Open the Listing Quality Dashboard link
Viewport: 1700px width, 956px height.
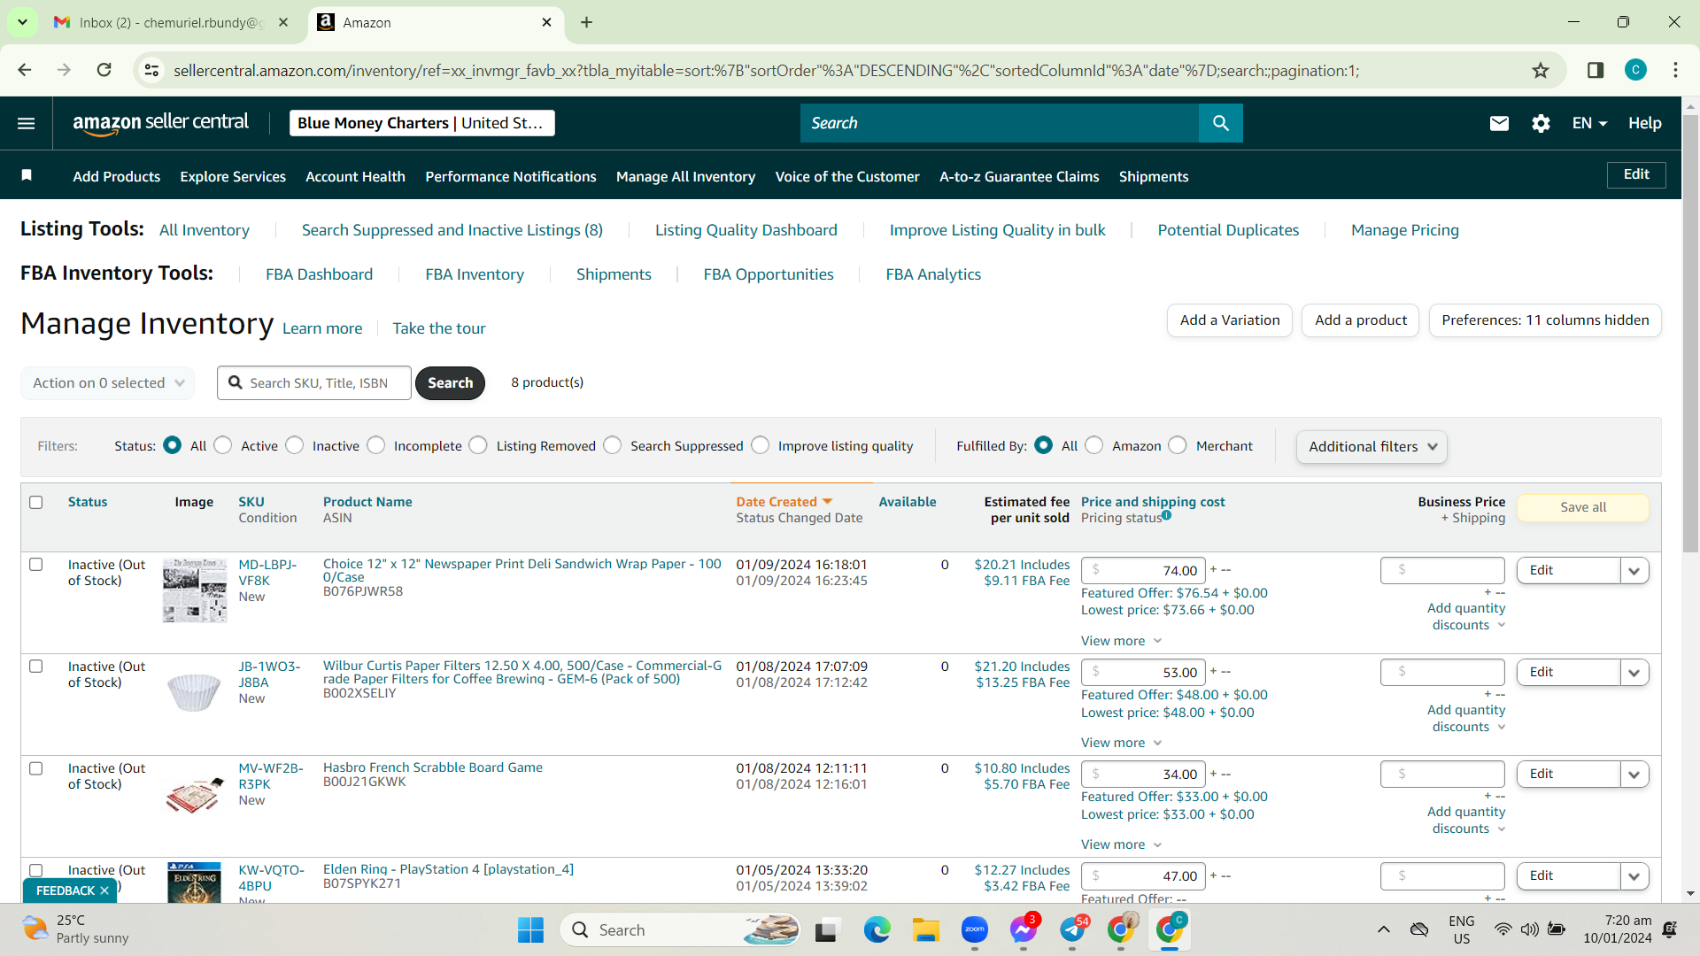pos(746,230)
